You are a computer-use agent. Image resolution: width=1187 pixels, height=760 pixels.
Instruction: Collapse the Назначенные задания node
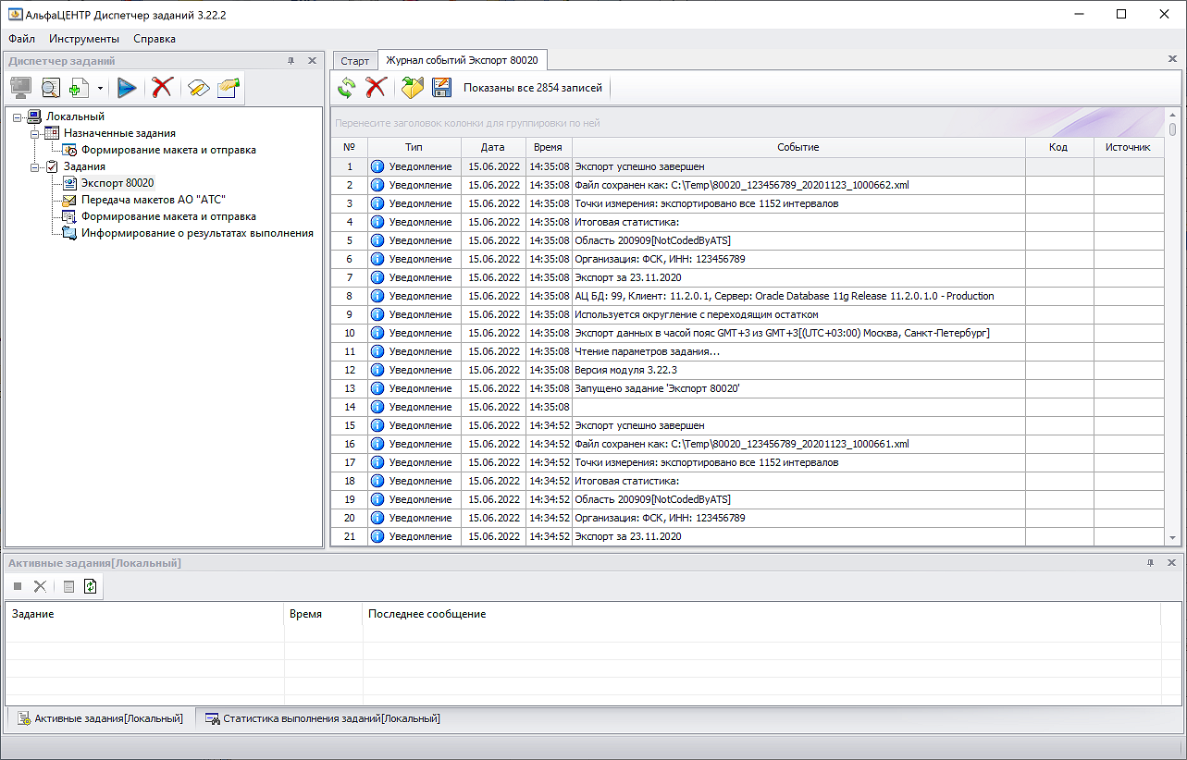(x=34, y=133)
